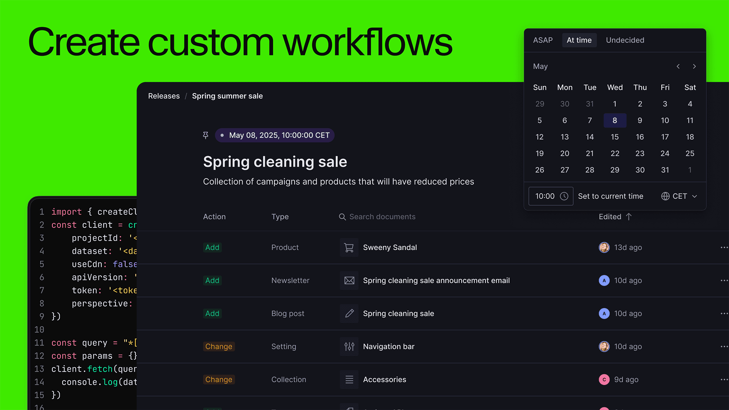Image resolution: width=729 pixels, height=410 pixels.
Task: Select the ASAP scheduling option
Action: click(x=543, y=40)
